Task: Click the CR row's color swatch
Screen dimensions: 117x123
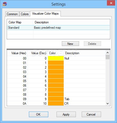Action: tap(56, 103)
